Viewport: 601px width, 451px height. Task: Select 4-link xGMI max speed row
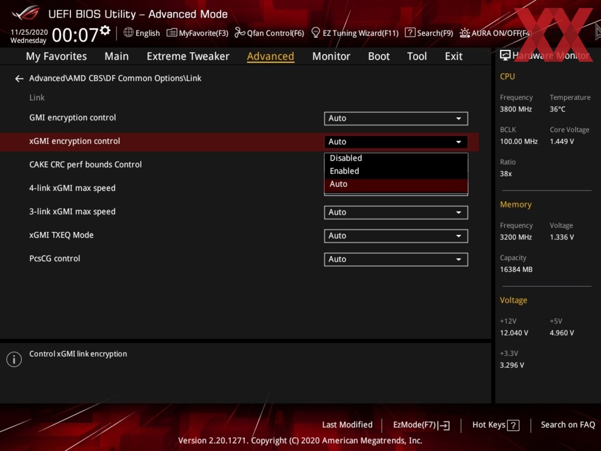coord(72,188)
